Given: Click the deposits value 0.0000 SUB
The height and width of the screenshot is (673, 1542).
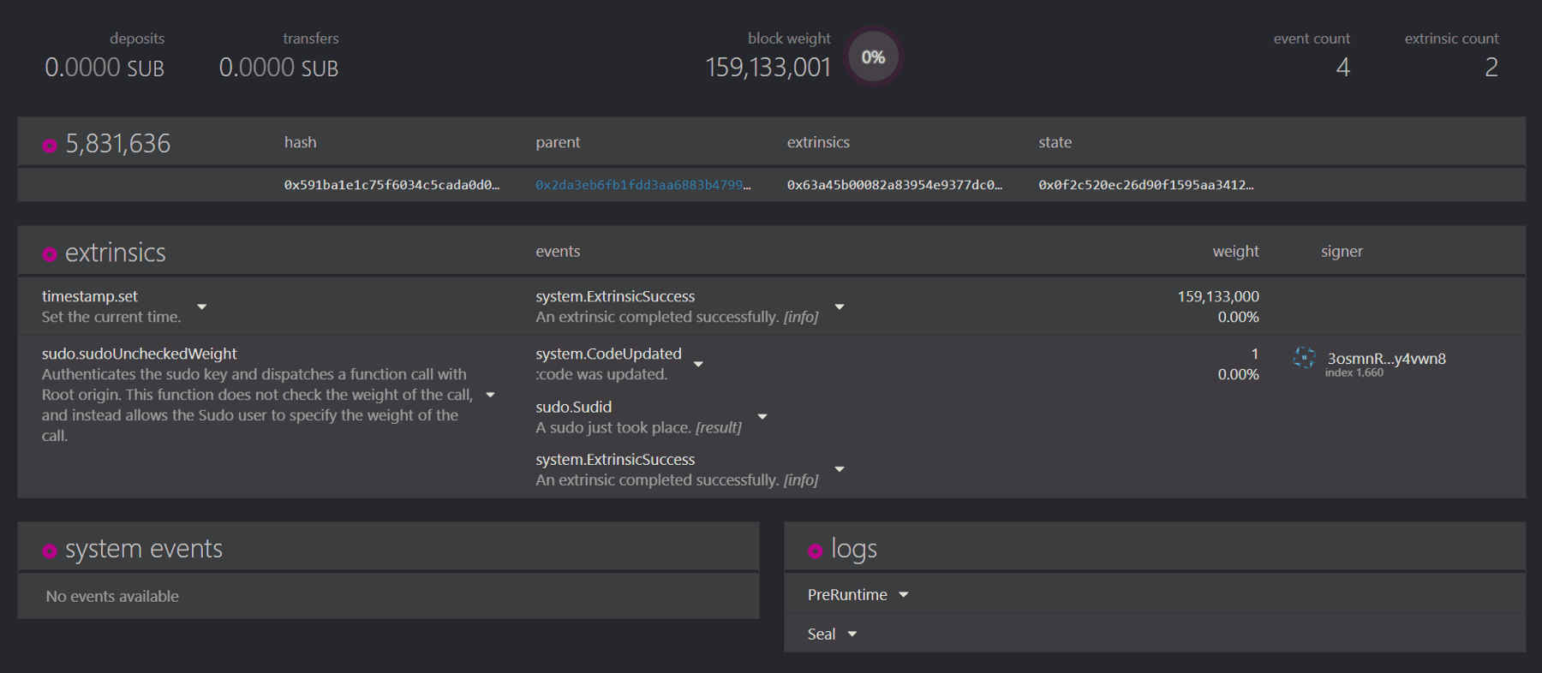Looking at the screenshot, I should coord(105,68).
